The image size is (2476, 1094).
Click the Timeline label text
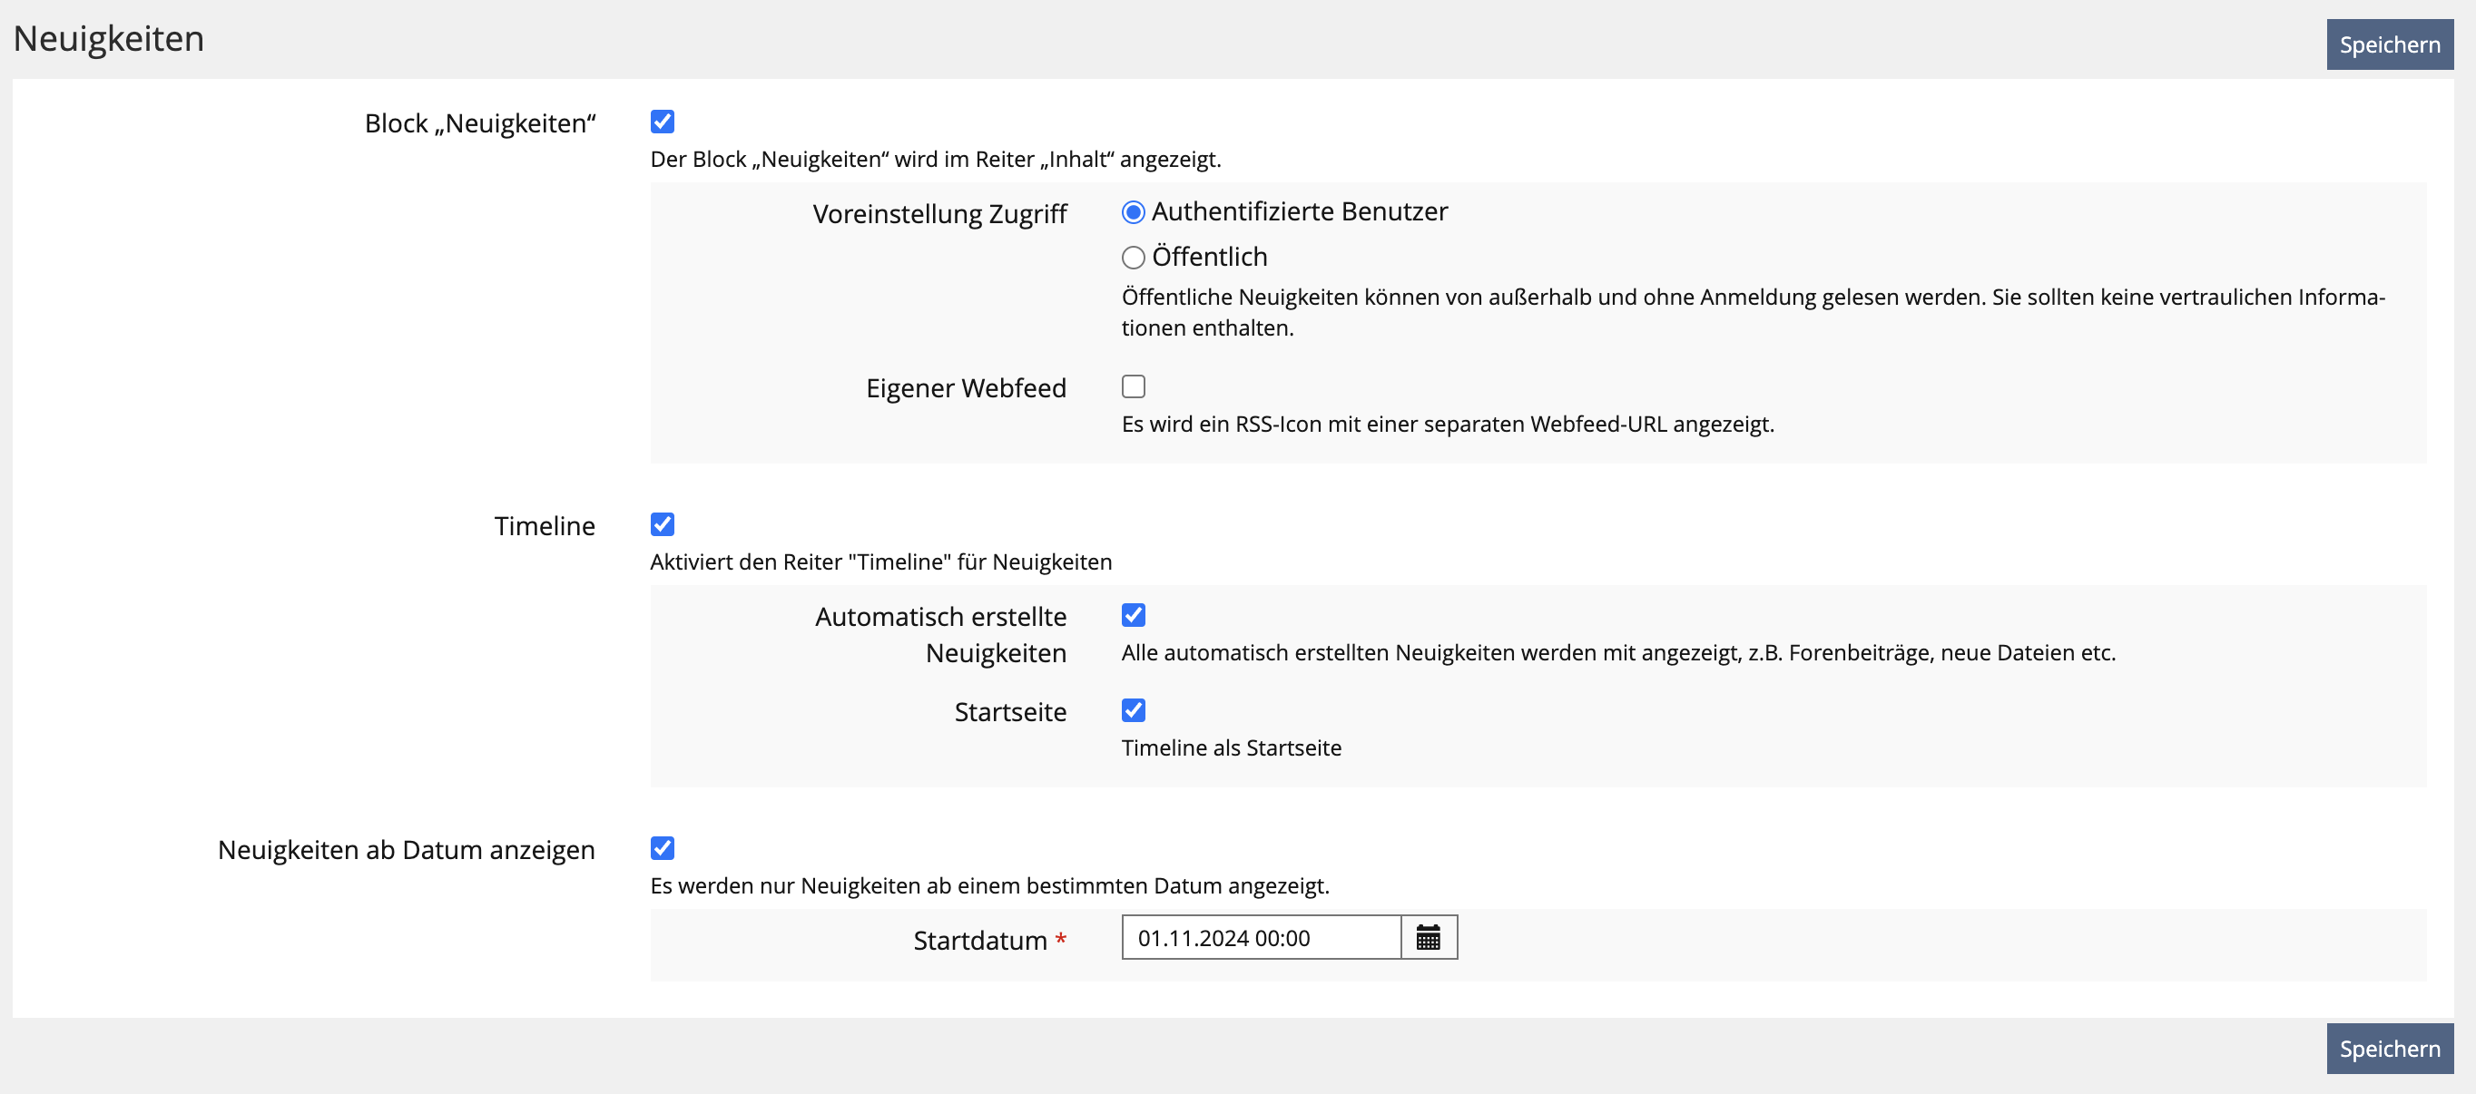(x=544, y=526)
